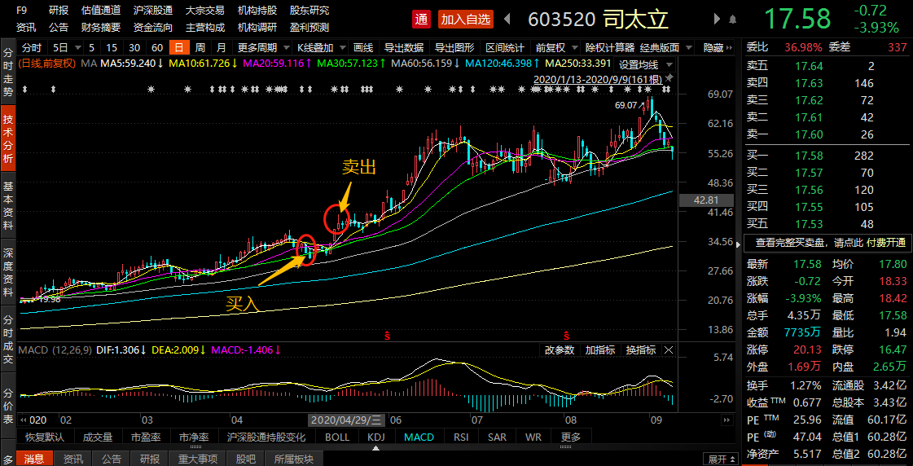Viewport: 913px width, 466px height.
Task: Switch to daily (日) K-line period
Action: pos(178,48)
